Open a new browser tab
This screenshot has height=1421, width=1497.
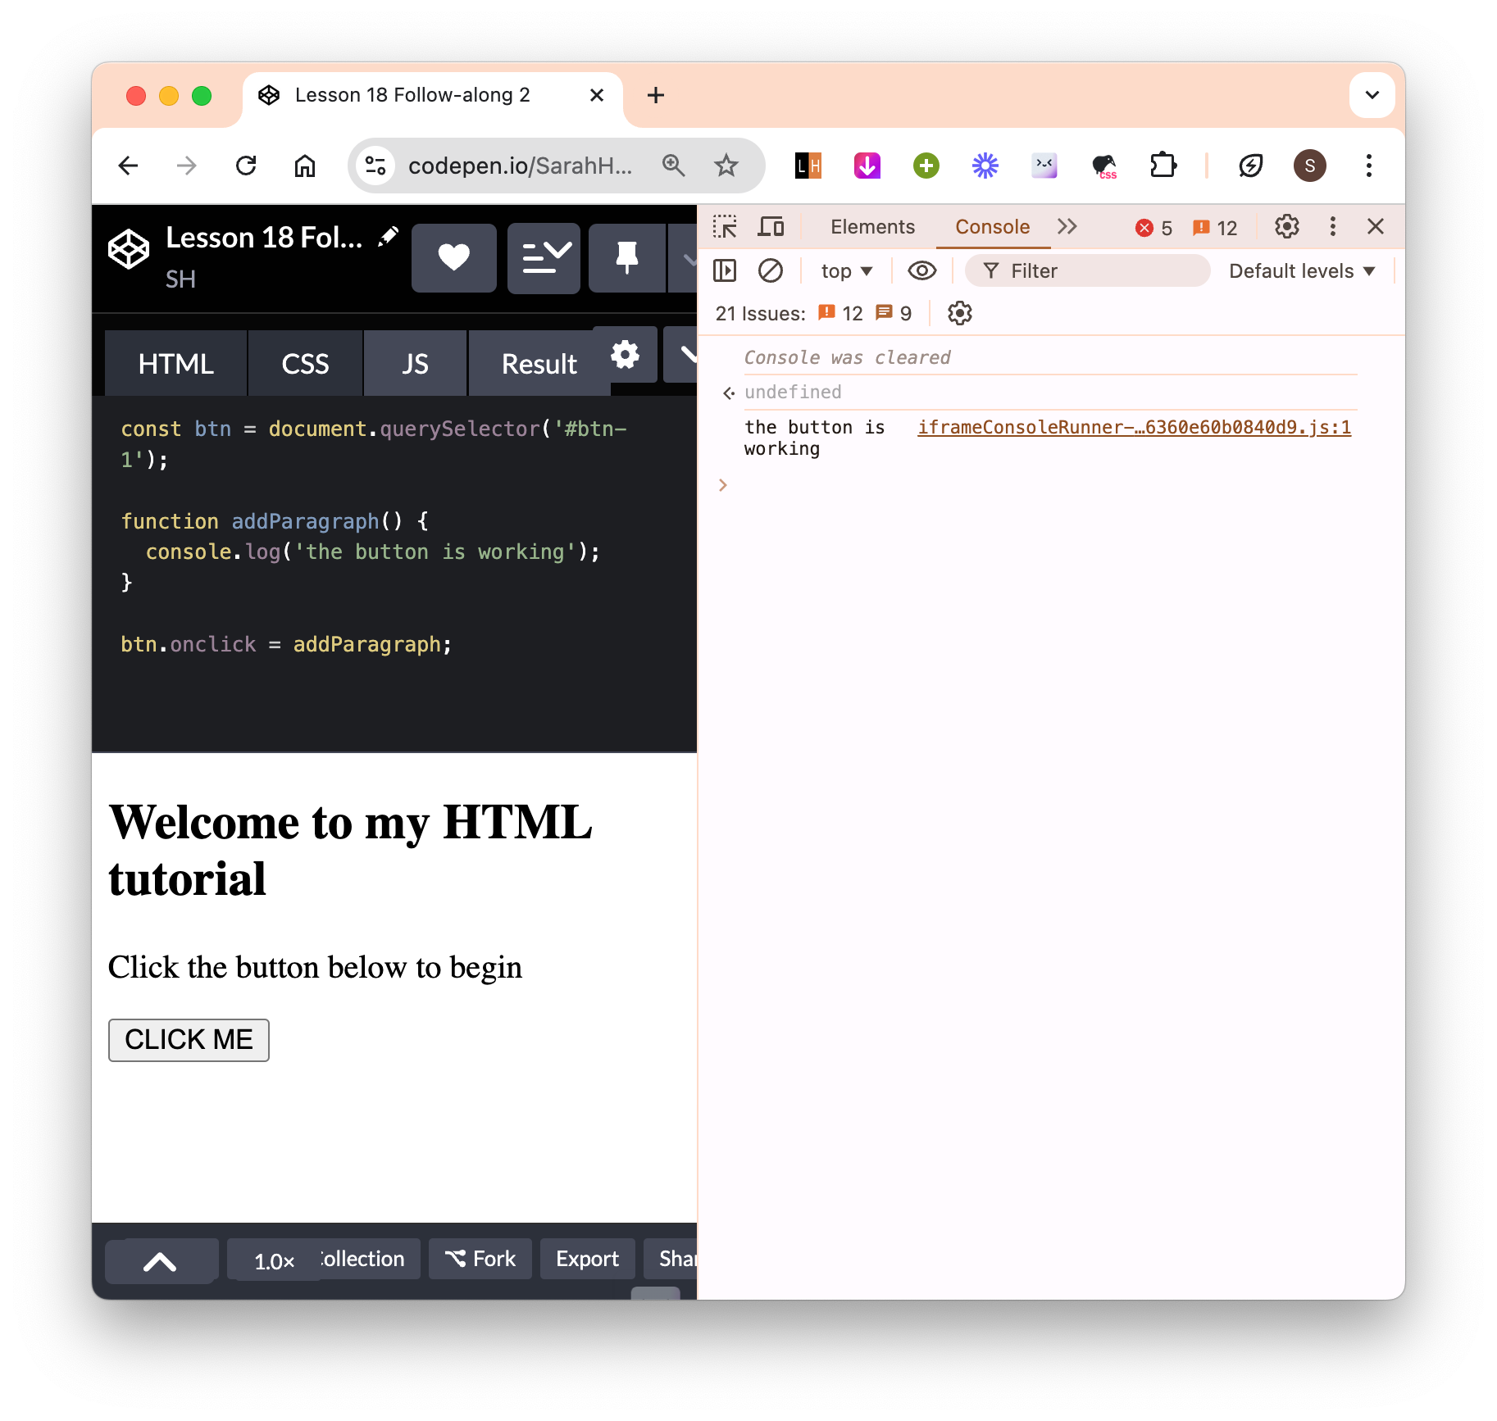pos(656,95)
